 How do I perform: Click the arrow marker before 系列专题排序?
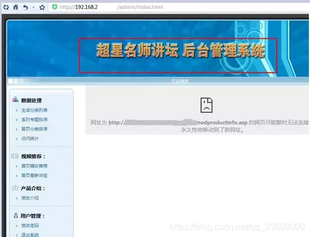(17, 120)
